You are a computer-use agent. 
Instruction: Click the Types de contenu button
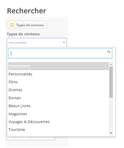coord(27,25)
